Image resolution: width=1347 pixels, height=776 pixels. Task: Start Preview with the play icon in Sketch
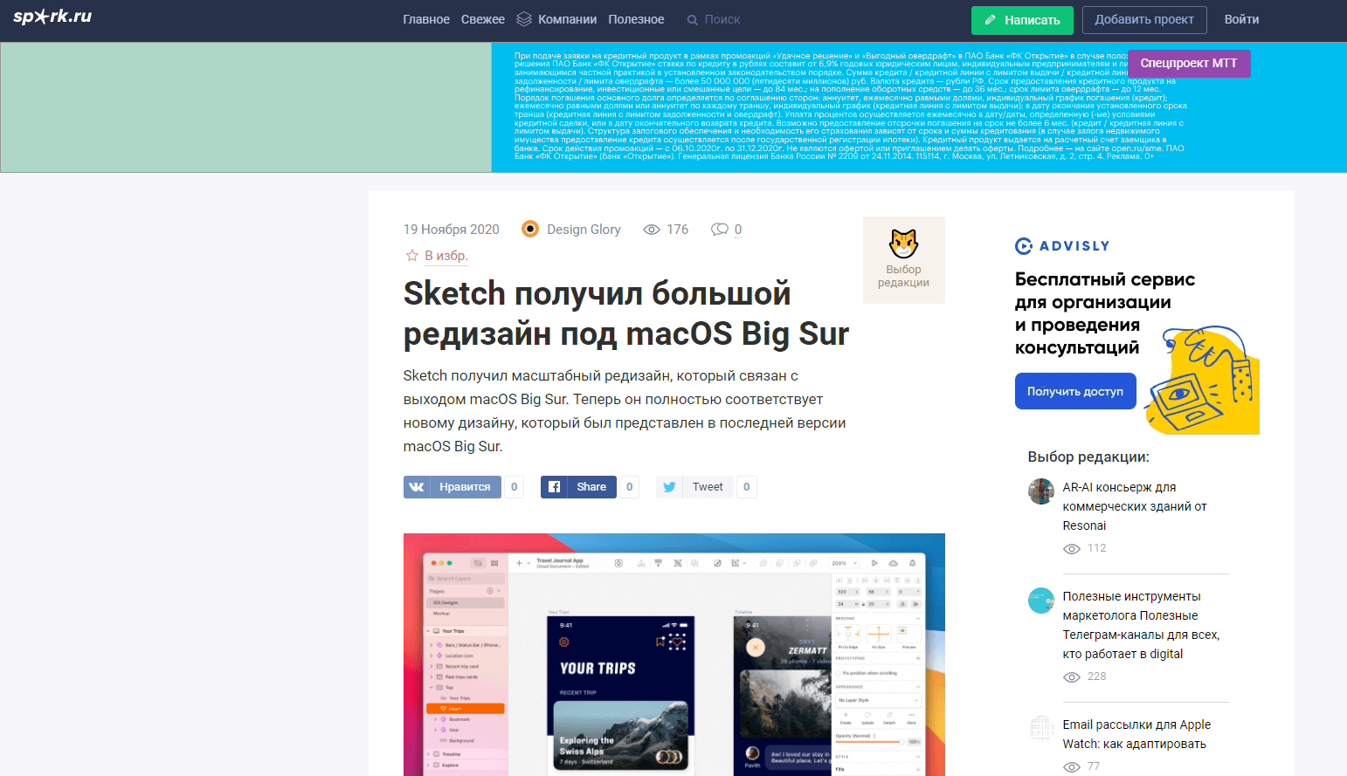click(x=874, y=563)
